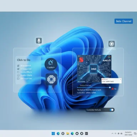Turn off the Controlled Rollouts toggle

pos(112,110)
